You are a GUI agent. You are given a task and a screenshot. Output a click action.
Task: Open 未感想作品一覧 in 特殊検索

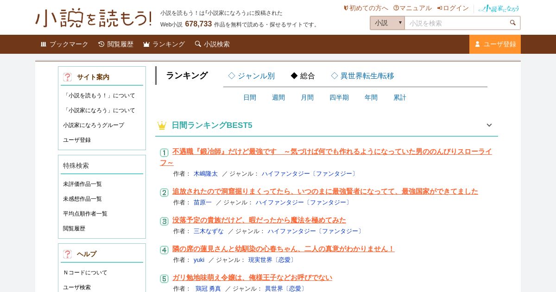tap(82, 199)
